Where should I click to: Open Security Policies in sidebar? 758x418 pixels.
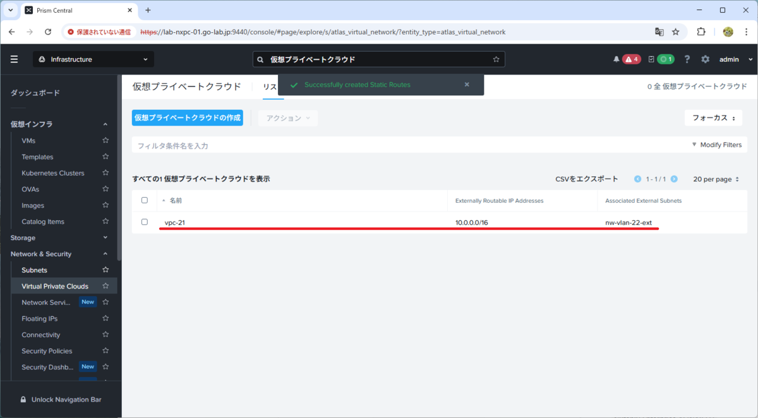47,351
